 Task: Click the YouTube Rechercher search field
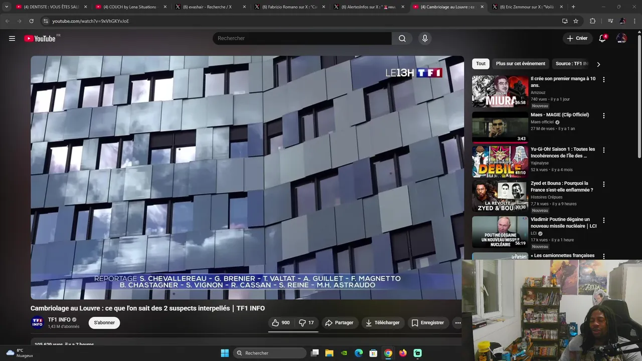click(x=302, y=39)
